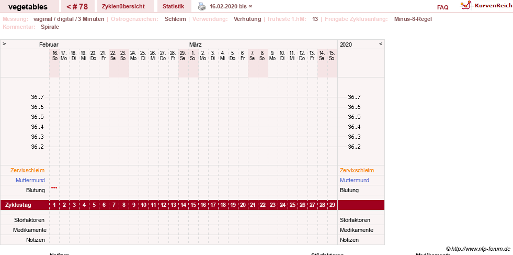Click the Zyklustag row header
Viewport: 513px width, 255px height.
[18, 205]
